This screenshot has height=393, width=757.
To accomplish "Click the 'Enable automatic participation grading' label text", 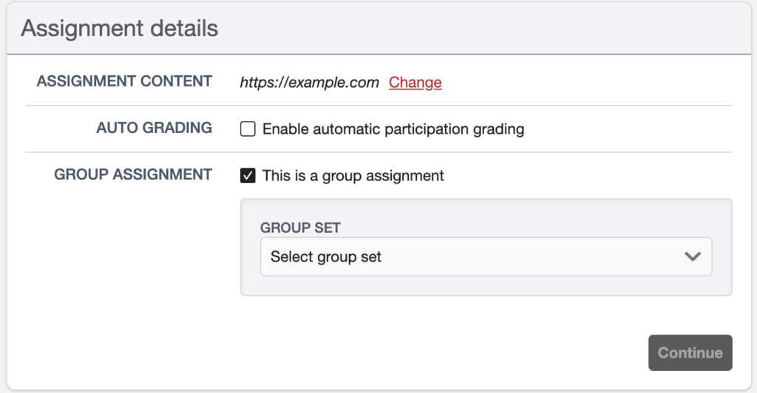I will click(x=393, y=129).
